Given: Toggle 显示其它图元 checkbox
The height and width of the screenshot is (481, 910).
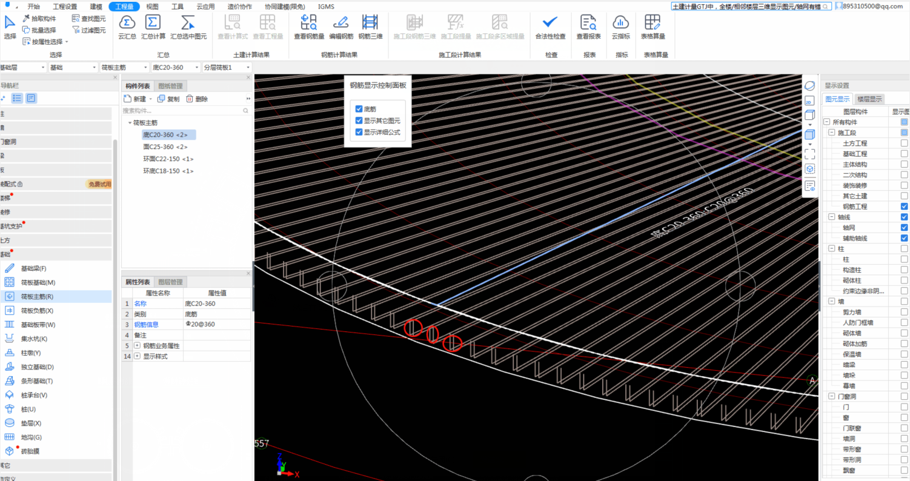Looking at the screenshot, I should tap(359, 121).
